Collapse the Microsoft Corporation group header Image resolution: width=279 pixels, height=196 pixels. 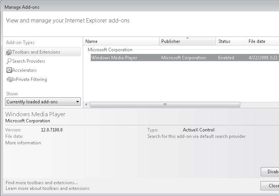(x=110, y=50)
